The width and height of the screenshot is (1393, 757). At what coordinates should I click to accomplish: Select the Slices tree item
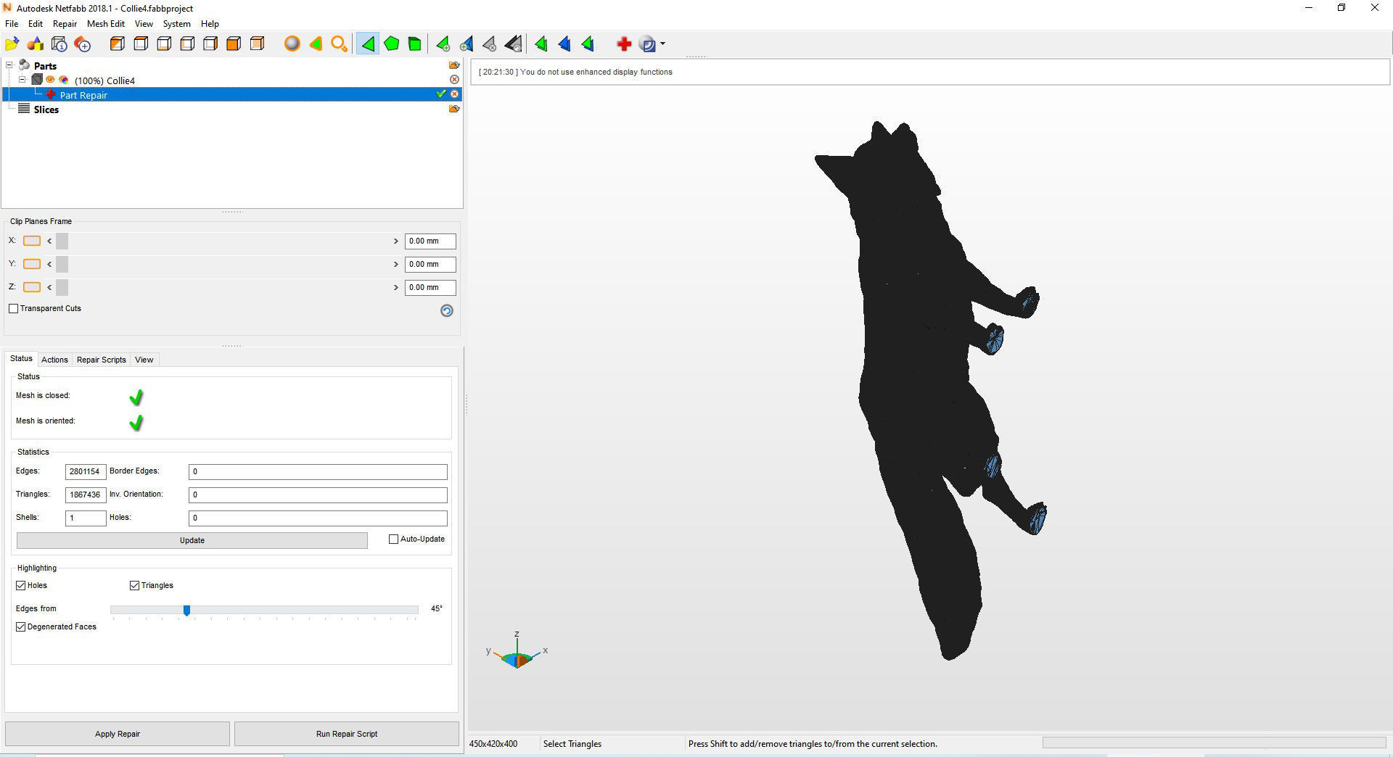pos(46,109)
